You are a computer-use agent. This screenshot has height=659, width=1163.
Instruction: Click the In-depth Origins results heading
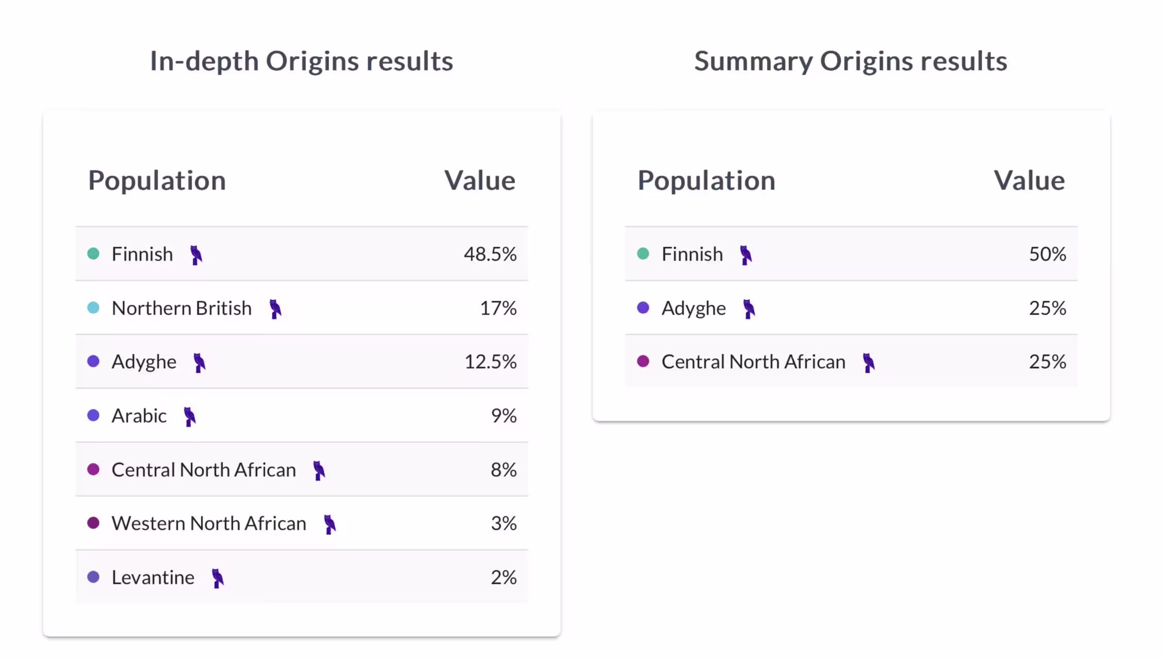click(x=302, y=61)
